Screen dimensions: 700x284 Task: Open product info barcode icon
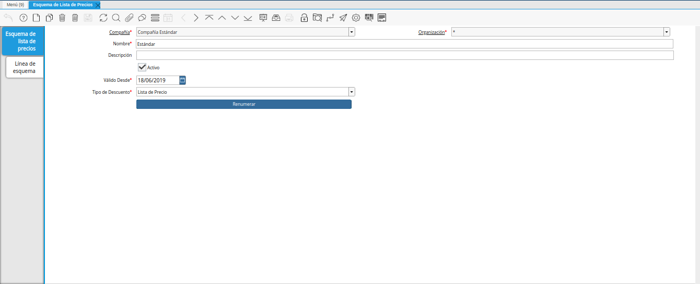[x=369, y=18]
